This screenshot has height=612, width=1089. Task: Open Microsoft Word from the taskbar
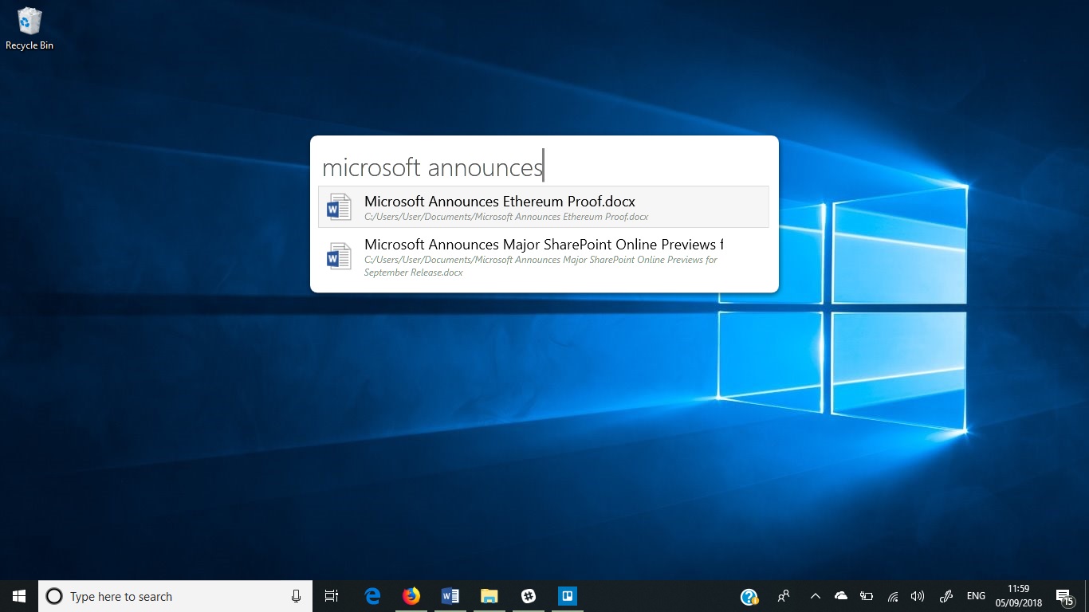click(450, 595)
